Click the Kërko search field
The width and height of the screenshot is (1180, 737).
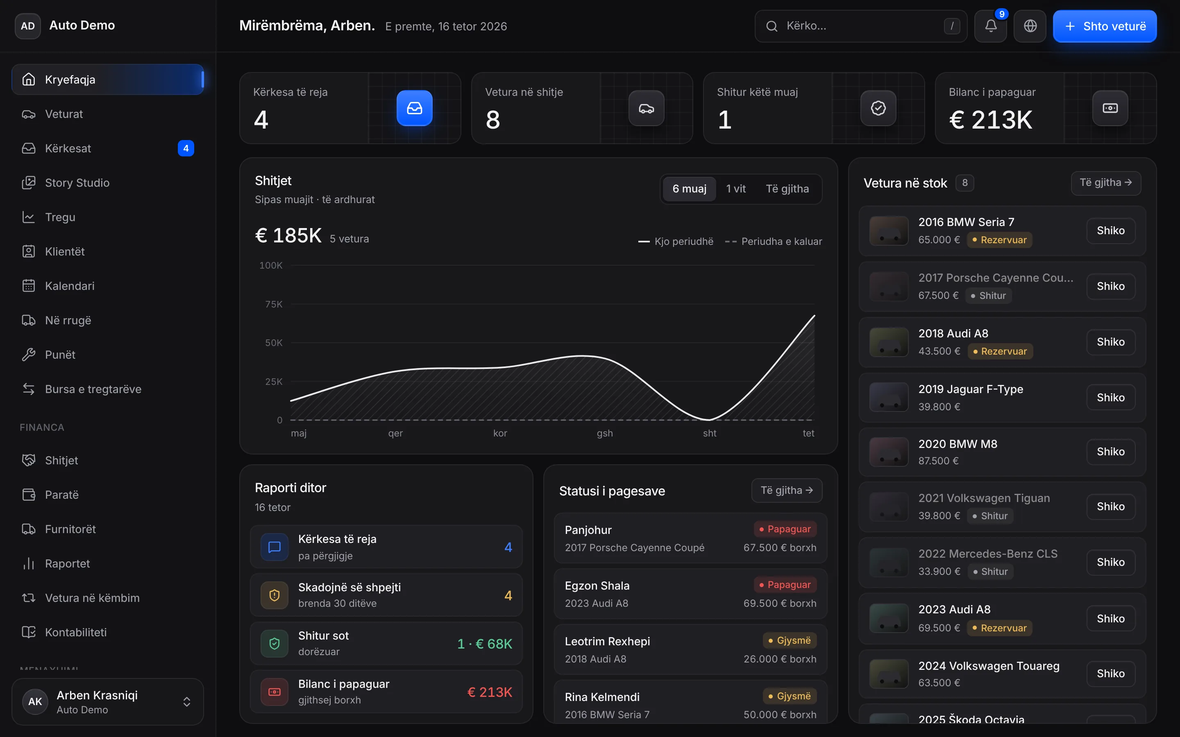pos(861,26)
